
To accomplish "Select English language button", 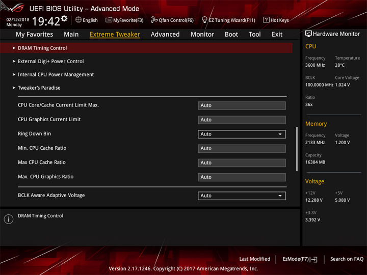I will [90, 20].
